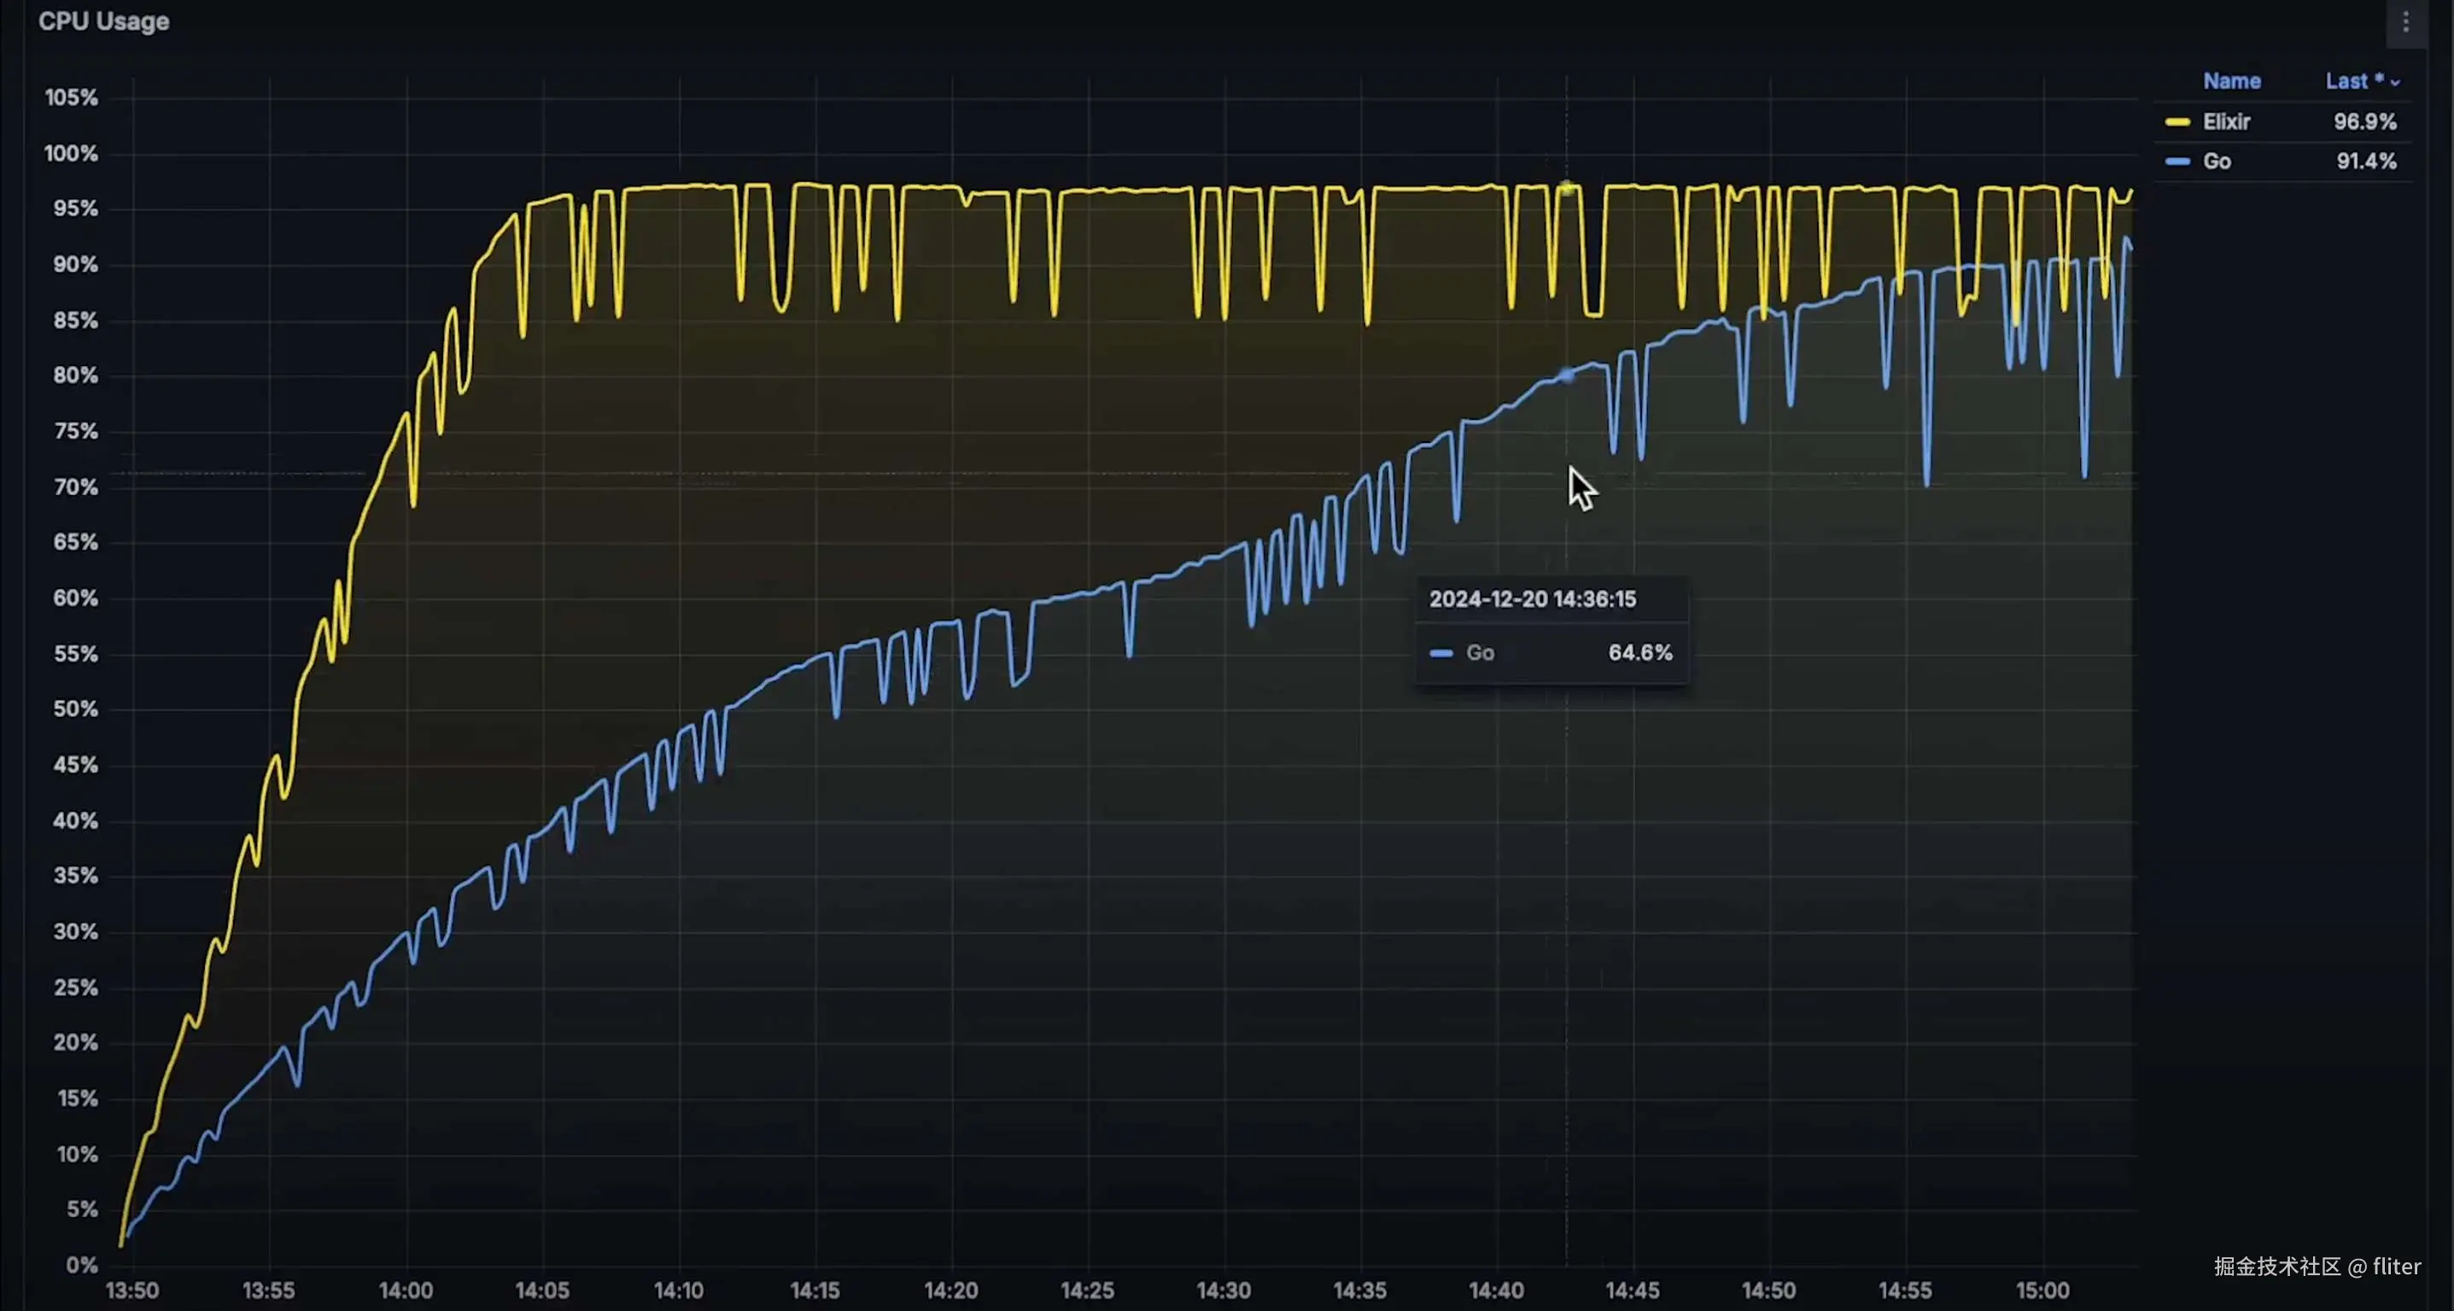Click the 100% label on the Y axis
Screen dimensions: 2454x1311
click(71, 154)
